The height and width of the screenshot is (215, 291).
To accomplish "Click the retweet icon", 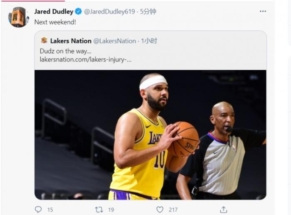I will click(x=99, y=210).
